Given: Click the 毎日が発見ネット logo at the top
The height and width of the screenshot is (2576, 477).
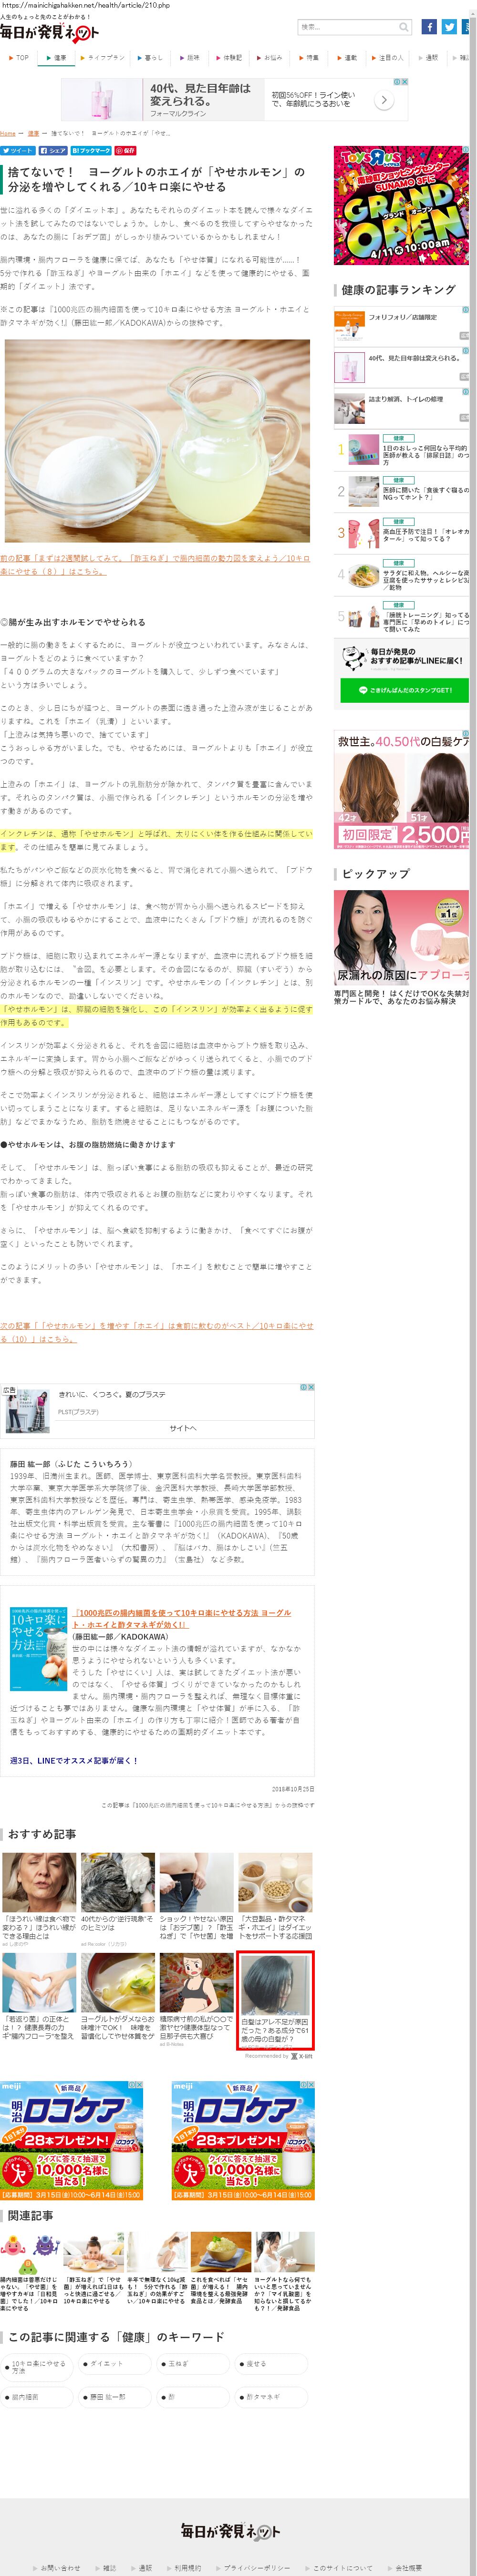Looking at the screenshot, I should point(50,33).
